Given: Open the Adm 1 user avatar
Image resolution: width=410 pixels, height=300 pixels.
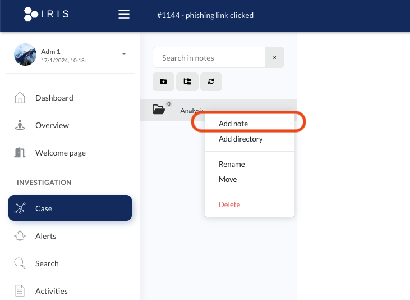Looking at the screenshot, I should point(25,54).
